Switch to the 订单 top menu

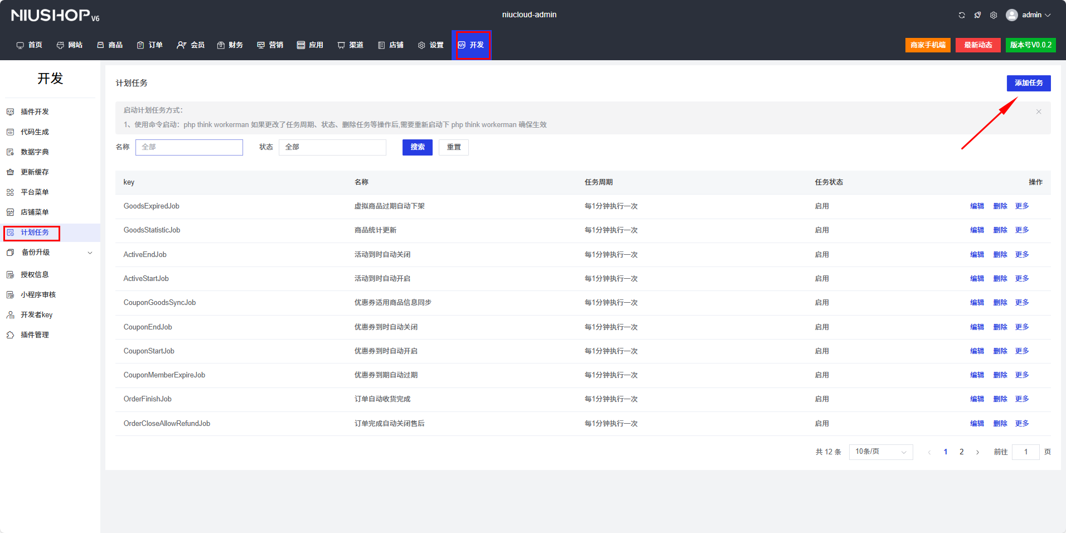[150, 45]
